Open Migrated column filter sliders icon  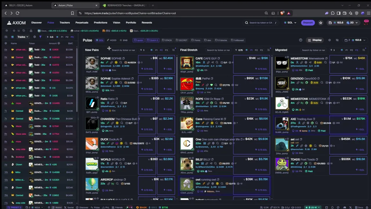364,50
